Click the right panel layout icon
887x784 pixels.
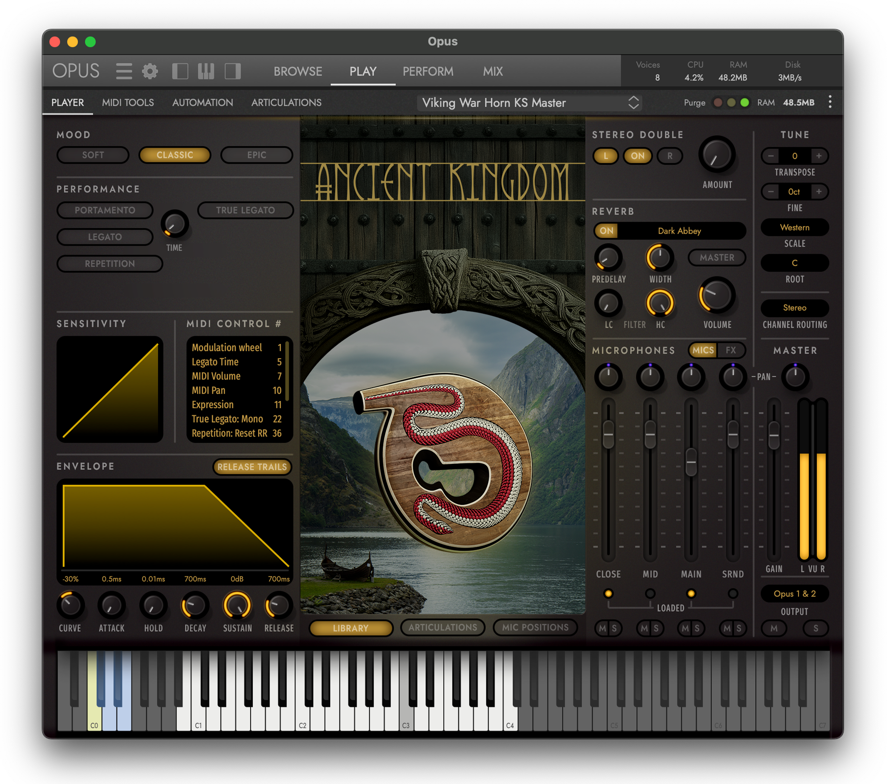tap(233, 71)
